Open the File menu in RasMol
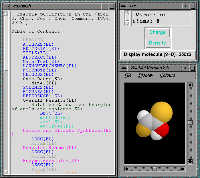Screen dimensions: 200x178 pyautogui.click(x=128, y=75)
